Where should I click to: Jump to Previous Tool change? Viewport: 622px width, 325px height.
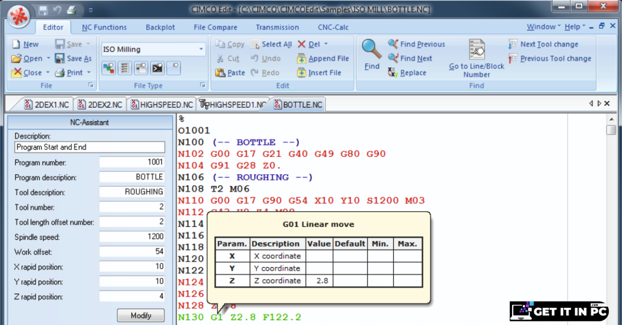[x=550, y=58]
